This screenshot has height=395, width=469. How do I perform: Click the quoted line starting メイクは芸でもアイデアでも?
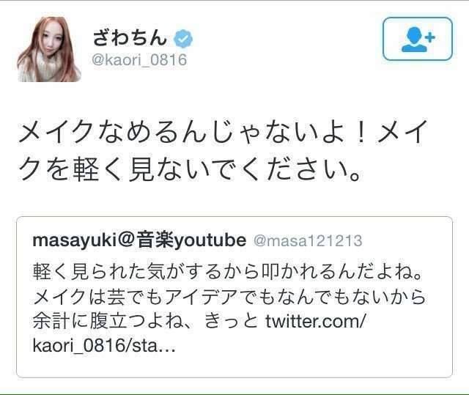click(x=229, y=297)
